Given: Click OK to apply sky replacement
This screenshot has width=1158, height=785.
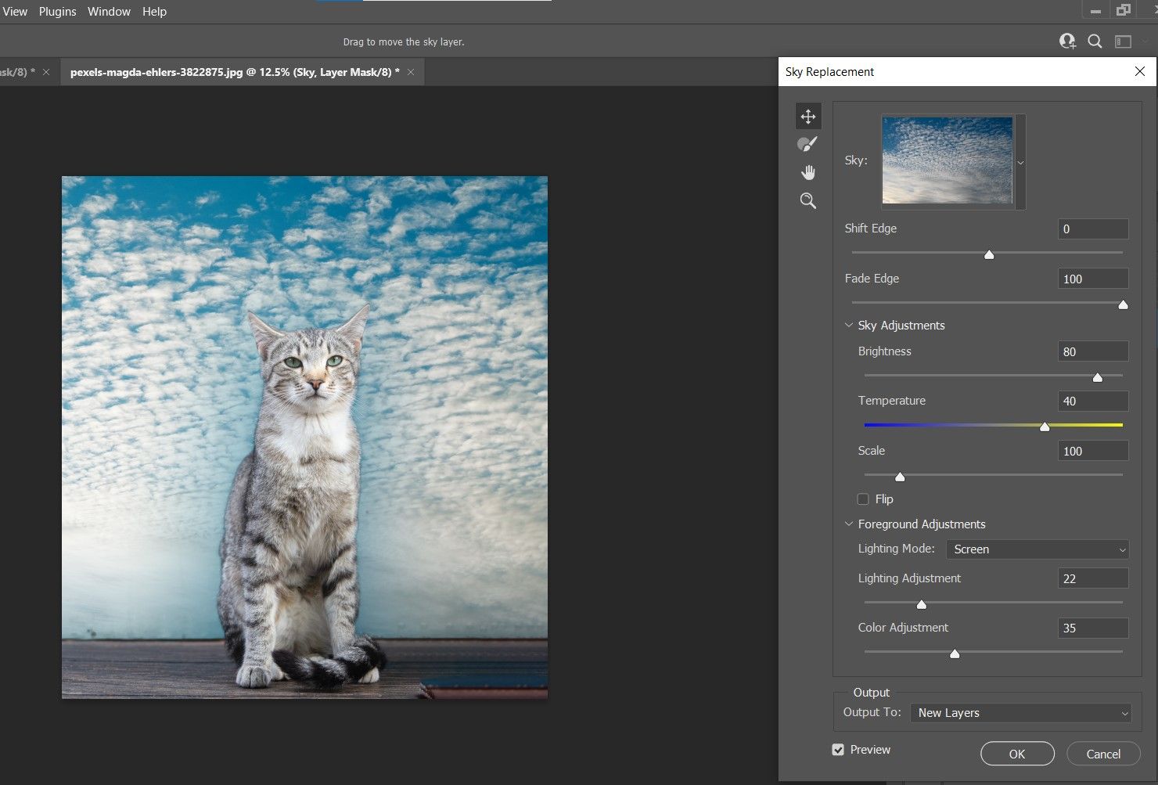Looking at the screenshot, I should click(1016, 754).
